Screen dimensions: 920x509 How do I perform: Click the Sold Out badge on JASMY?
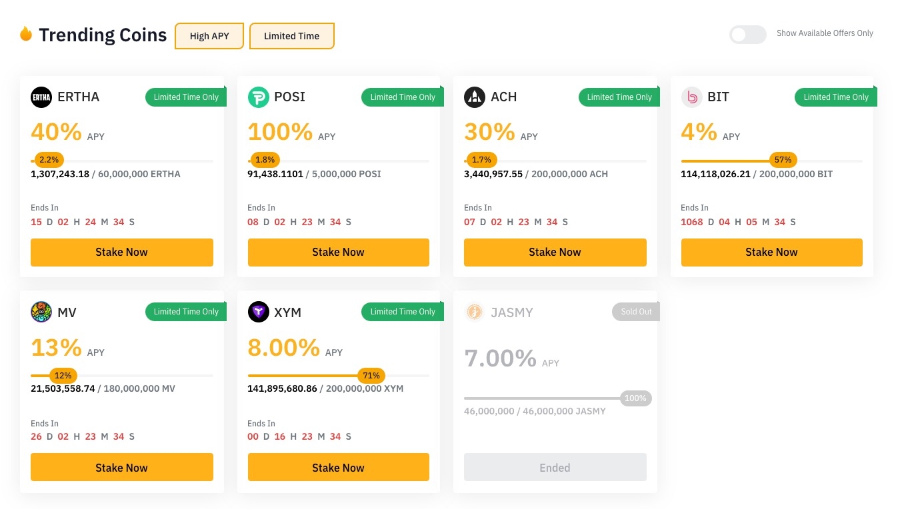click(x=636, y=312)
